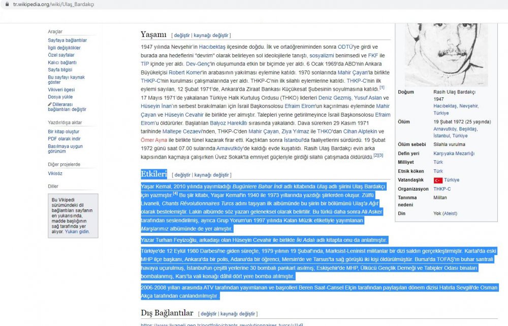Follow the Cihan Alptekin link
508x326 pixels.
(360, 131)
